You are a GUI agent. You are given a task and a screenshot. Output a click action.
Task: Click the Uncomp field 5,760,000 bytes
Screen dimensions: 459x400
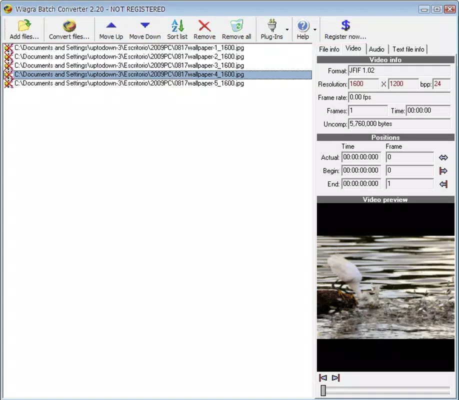[399, 124]
